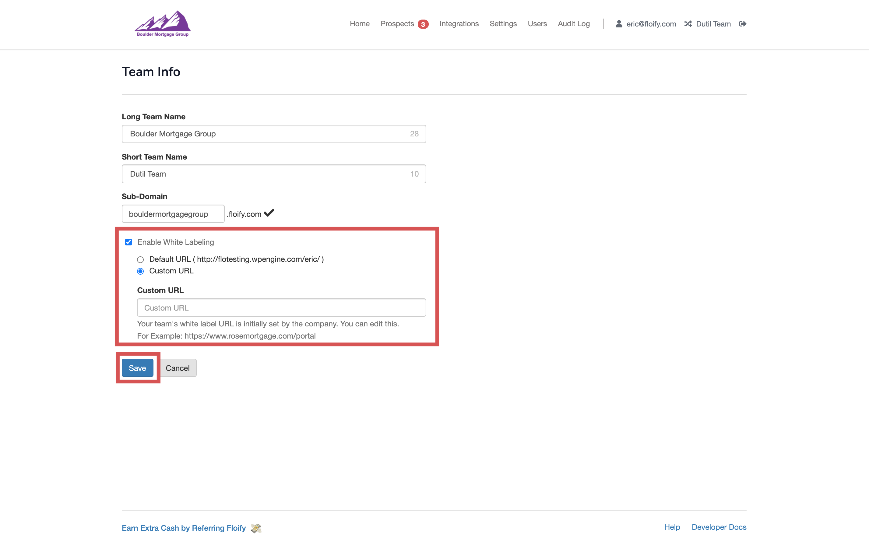Select the Default URL radio option
The image size is (869, 545).
tap(140, 259)
